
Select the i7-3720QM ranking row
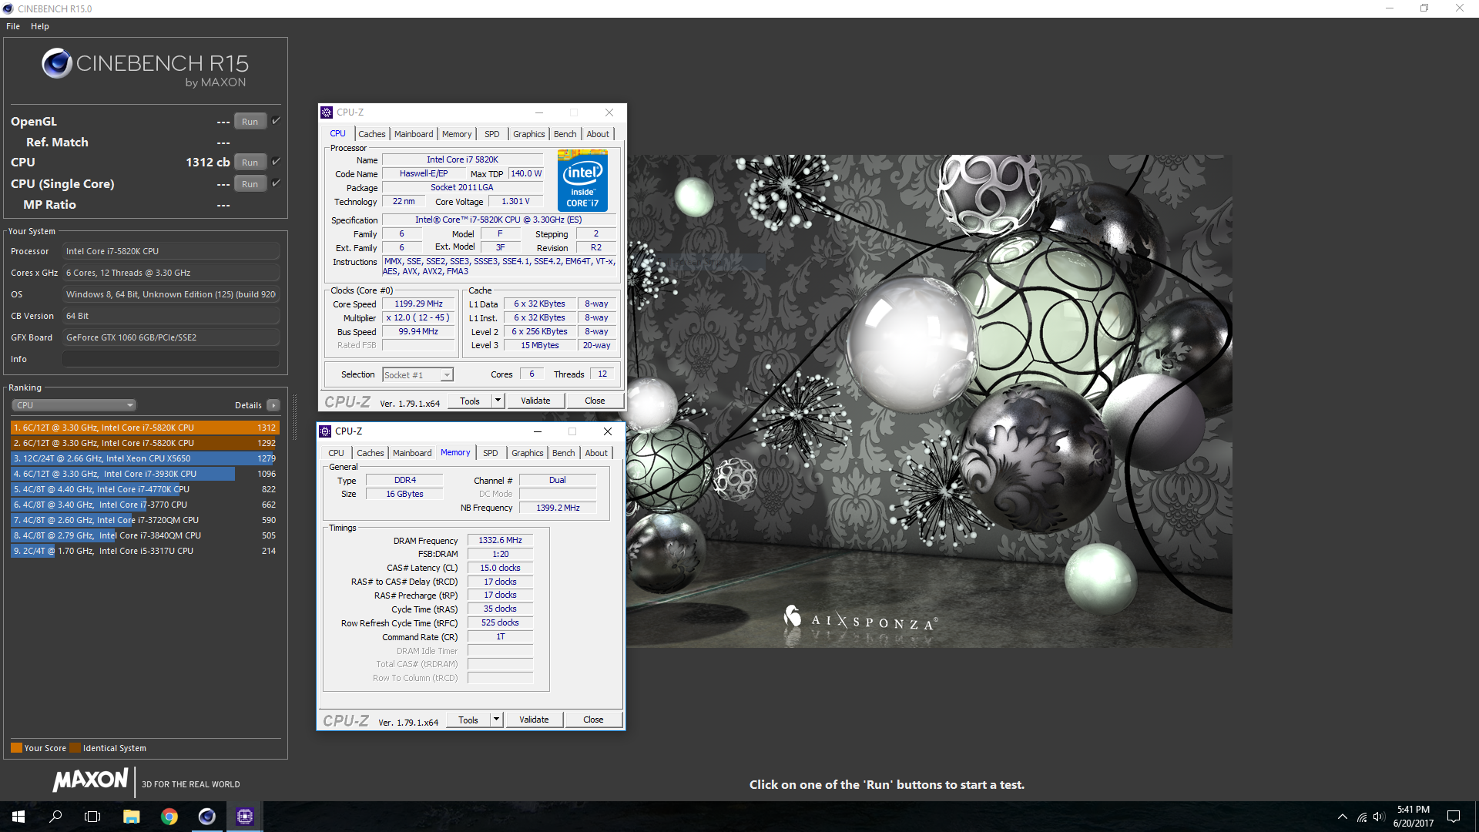[145, 520]
